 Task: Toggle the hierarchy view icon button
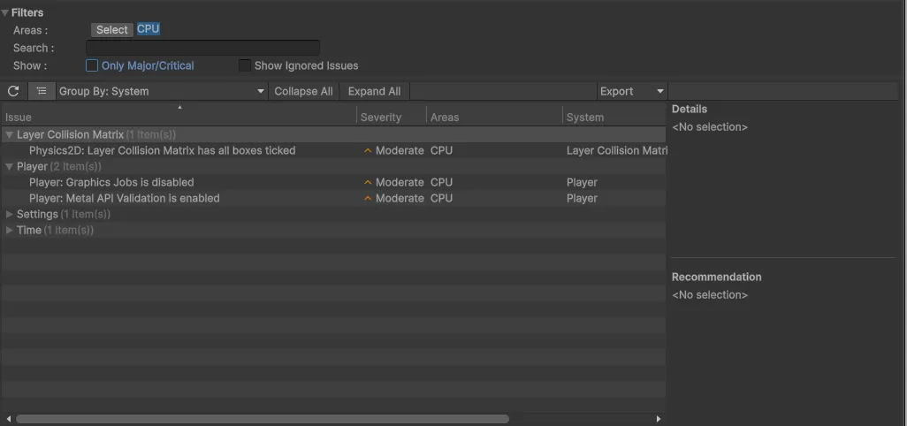tap(41, 91)
